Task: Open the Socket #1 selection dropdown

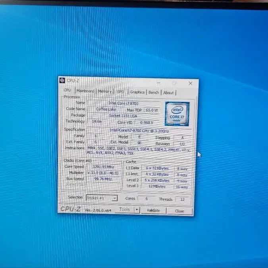Action: click(102, 198)
